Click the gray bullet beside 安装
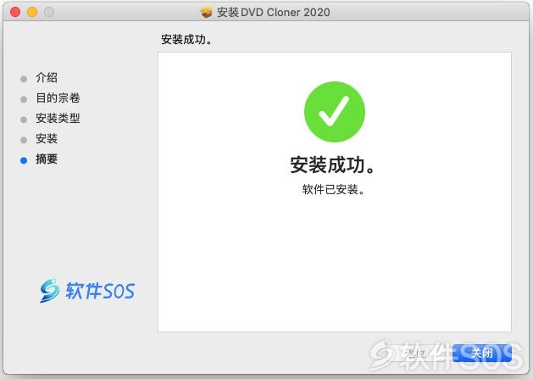This screenshot has width=533, height=379. coord(24,140)
